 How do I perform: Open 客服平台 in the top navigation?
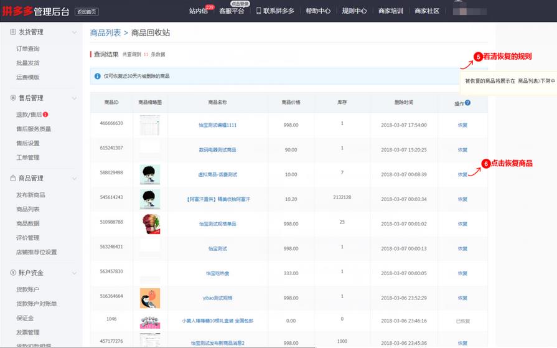click(x=232, y=11)
